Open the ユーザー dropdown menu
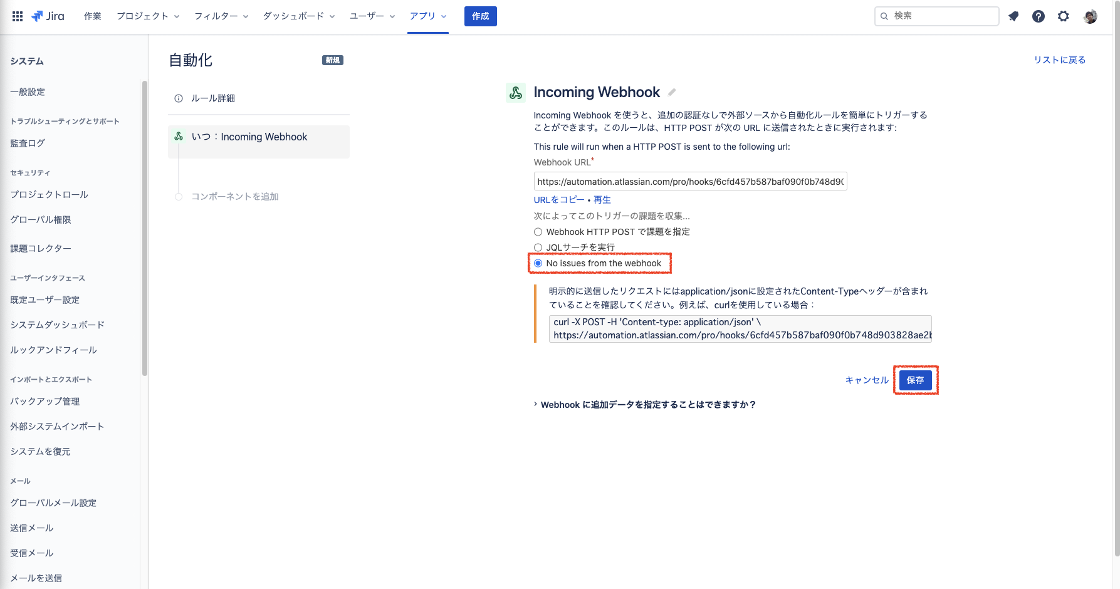The width and height of the screenshot is (1120, 589). click(x=372, y=16)
